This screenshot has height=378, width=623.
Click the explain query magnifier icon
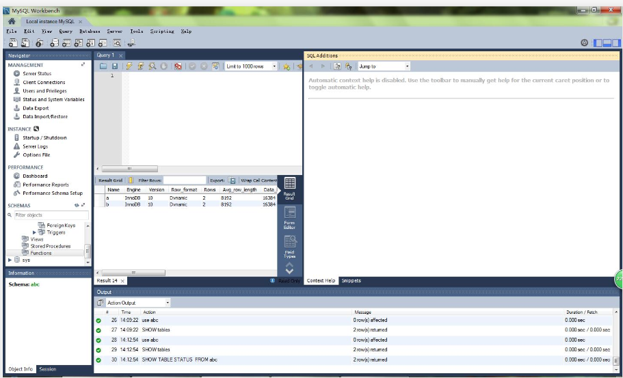[153, 66]
